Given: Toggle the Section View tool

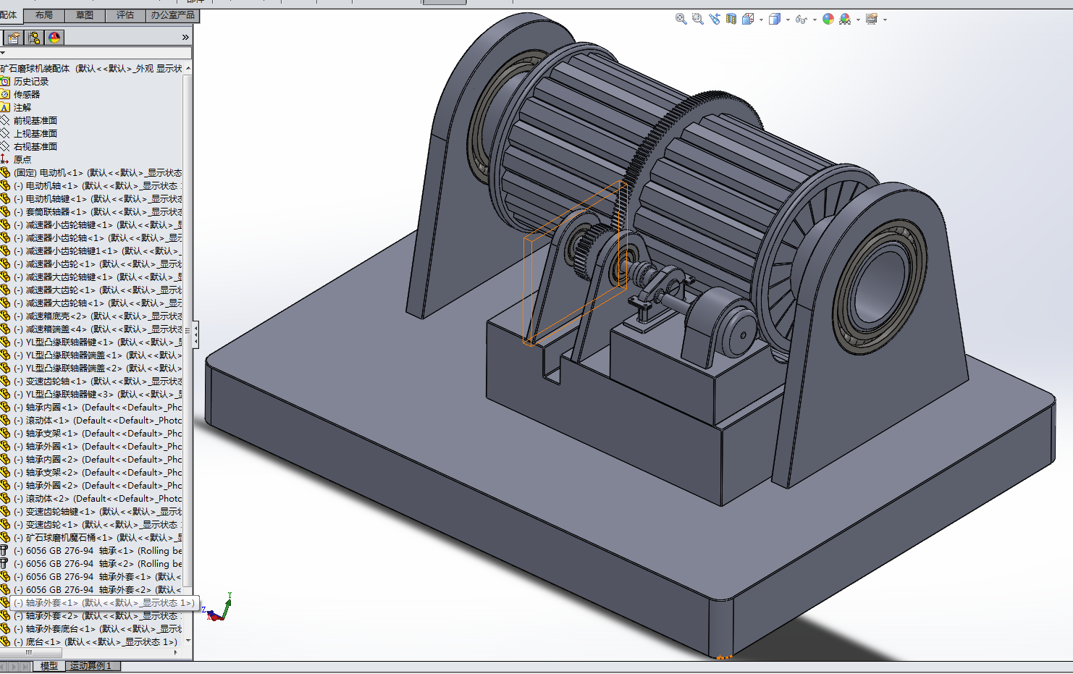Looking at the screenshot, I should point(731,20).
